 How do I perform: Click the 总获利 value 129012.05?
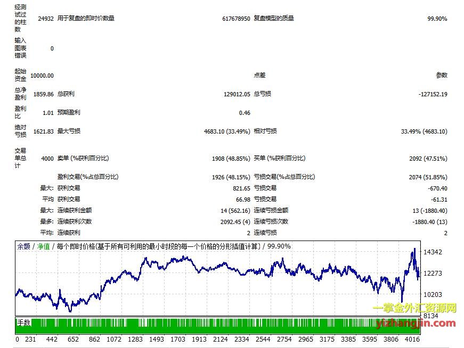pyautogui.click(x=237, y=94)
